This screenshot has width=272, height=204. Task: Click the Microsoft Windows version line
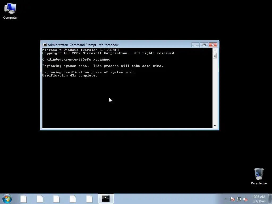point(81,50)
